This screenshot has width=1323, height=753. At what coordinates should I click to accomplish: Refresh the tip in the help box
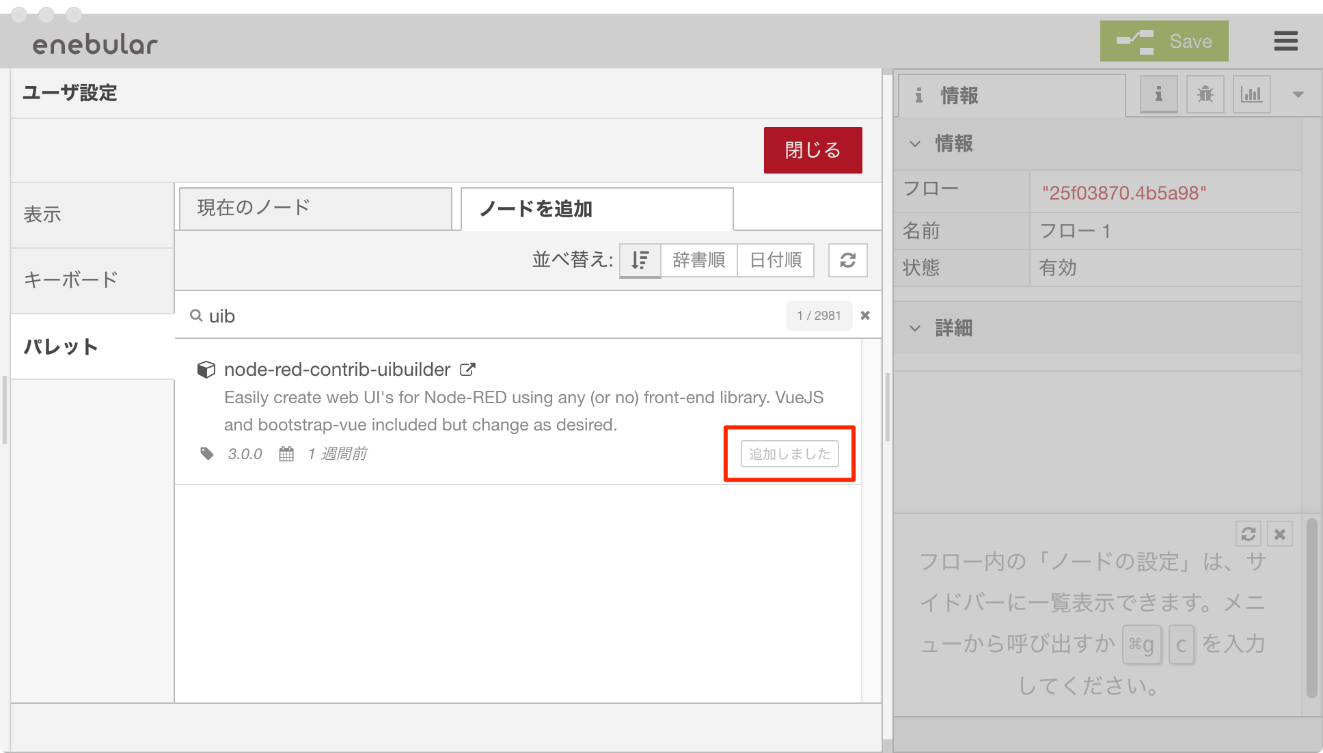1248,534
